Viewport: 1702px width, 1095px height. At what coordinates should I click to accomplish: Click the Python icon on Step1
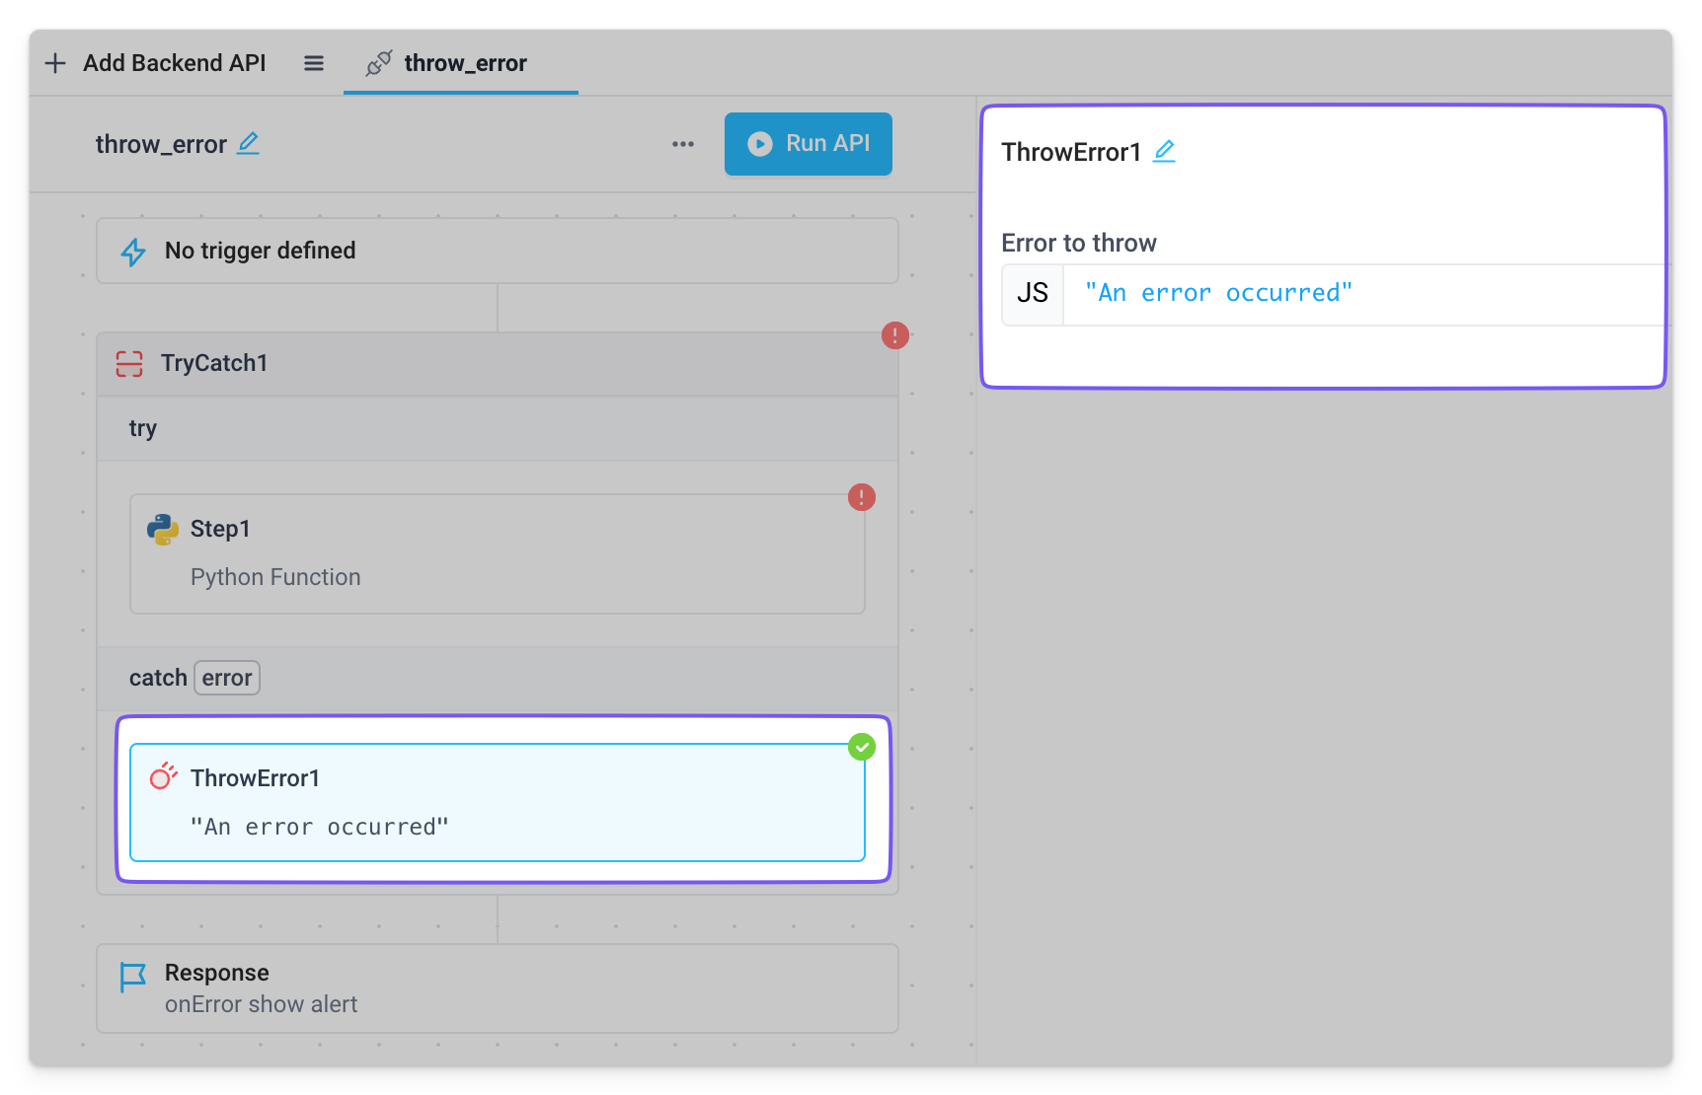point(163,530)
